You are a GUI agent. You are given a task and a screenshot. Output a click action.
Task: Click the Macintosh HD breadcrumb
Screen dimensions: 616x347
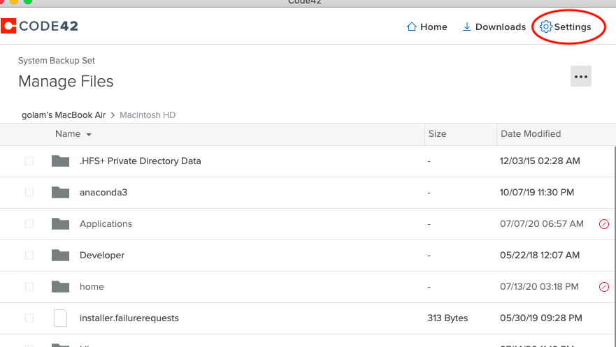(148, 115)
